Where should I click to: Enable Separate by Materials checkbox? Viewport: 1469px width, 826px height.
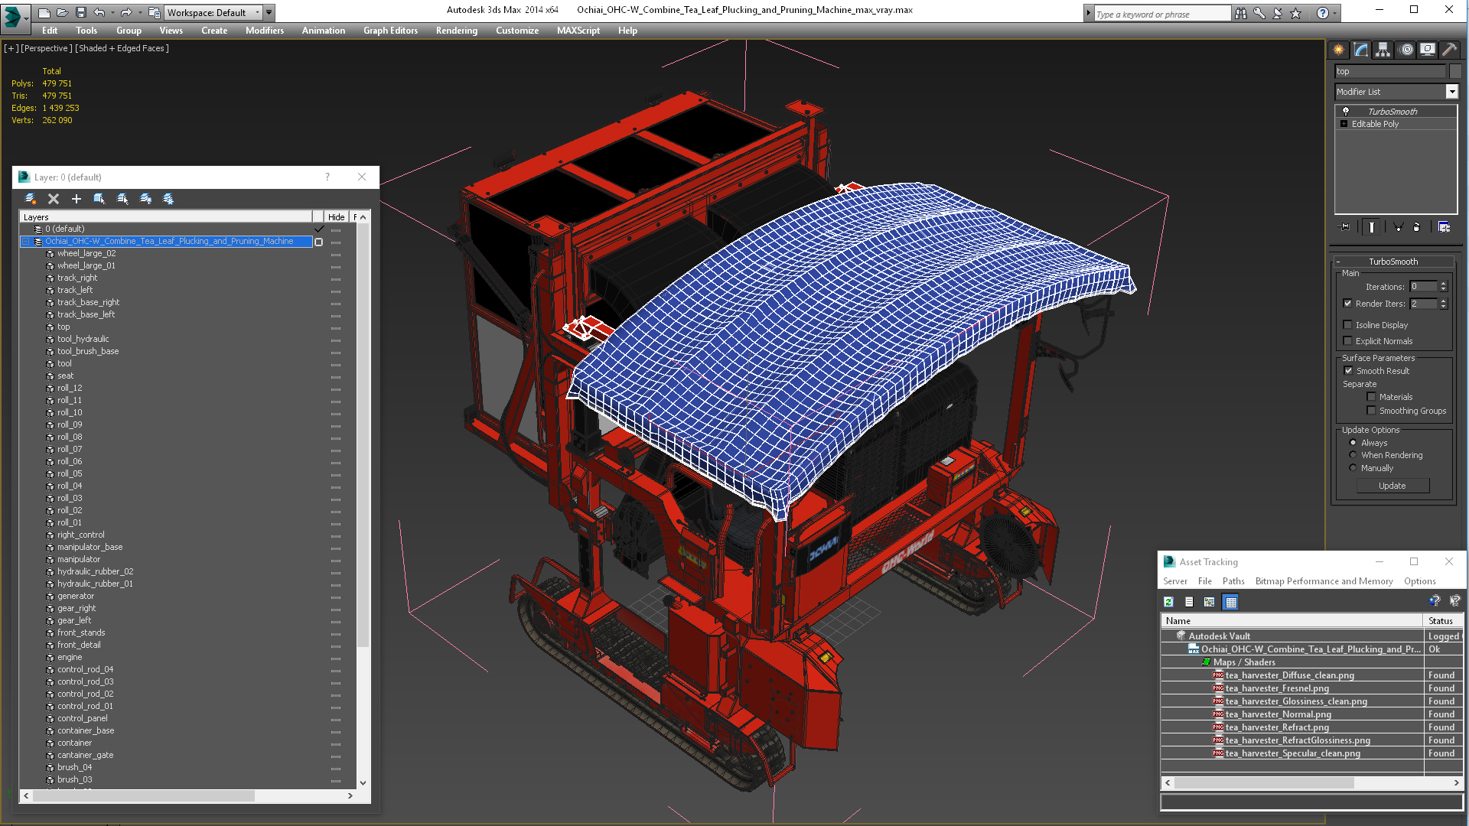pos(1371,397)
